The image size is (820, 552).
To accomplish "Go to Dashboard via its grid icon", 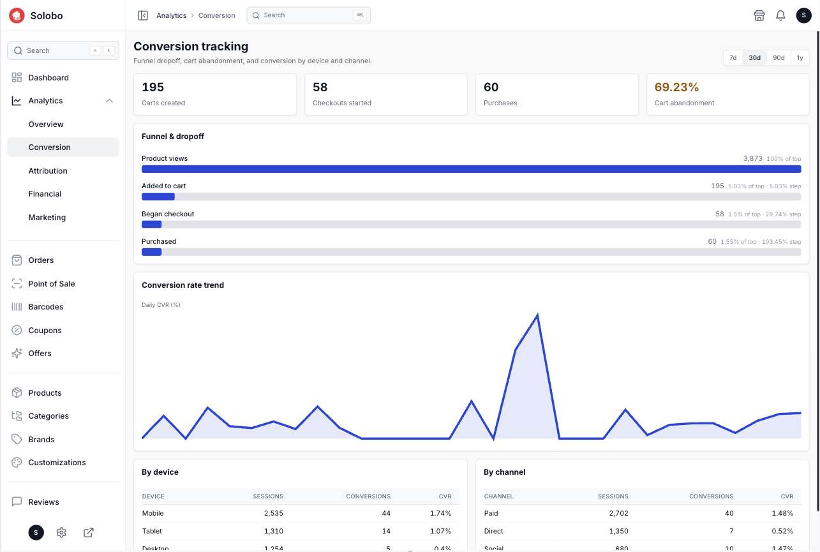I will (17, 78).
